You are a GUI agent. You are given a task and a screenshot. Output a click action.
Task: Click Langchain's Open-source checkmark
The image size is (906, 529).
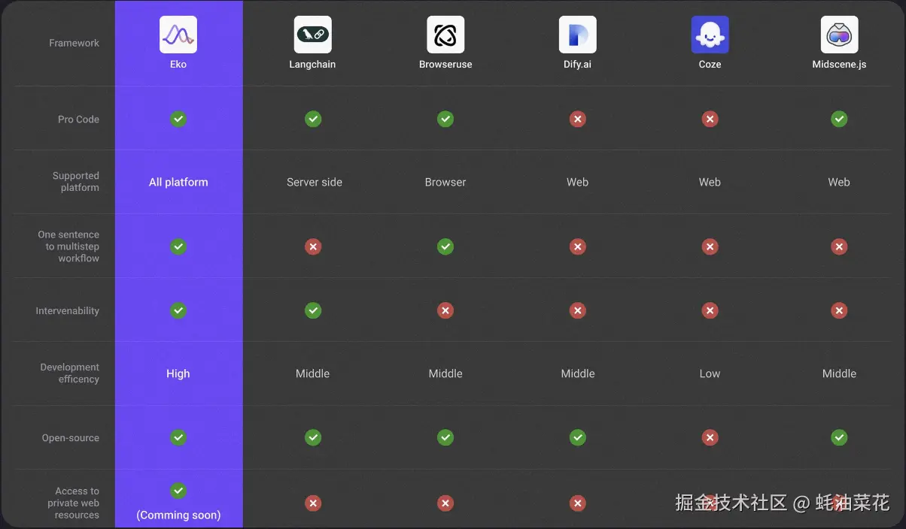tap(313, 437)
